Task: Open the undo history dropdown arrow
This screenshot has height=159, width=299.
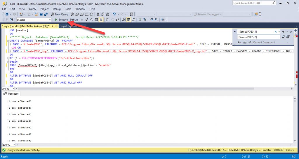Action: pos(118,14)
